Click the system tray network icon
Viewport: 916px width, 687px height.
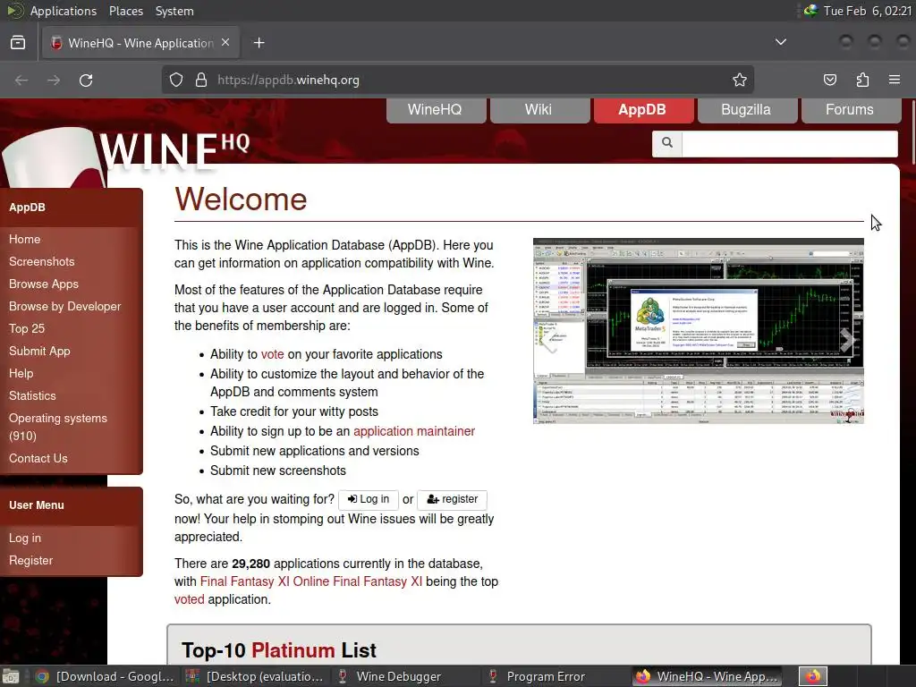(810, 11)
